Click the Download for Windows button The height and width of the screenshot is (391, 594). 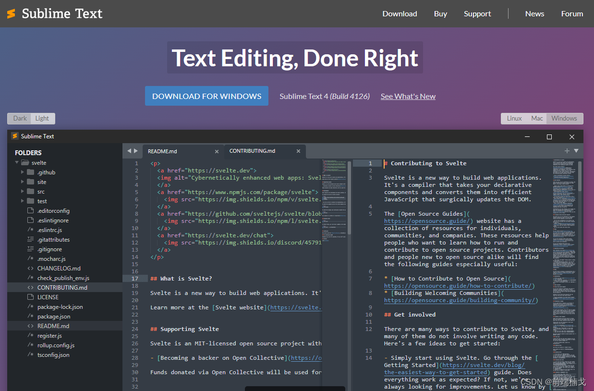coord(206,96)
